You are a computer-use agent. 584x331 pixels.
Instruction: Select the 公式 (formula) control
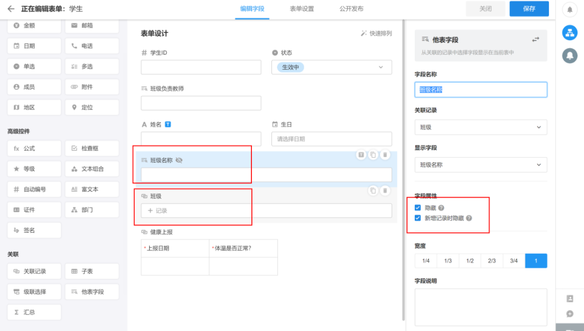[34, 148]
